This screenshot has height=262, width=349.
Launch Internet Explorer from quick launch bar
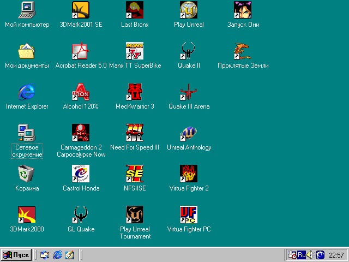pos(57,255)
